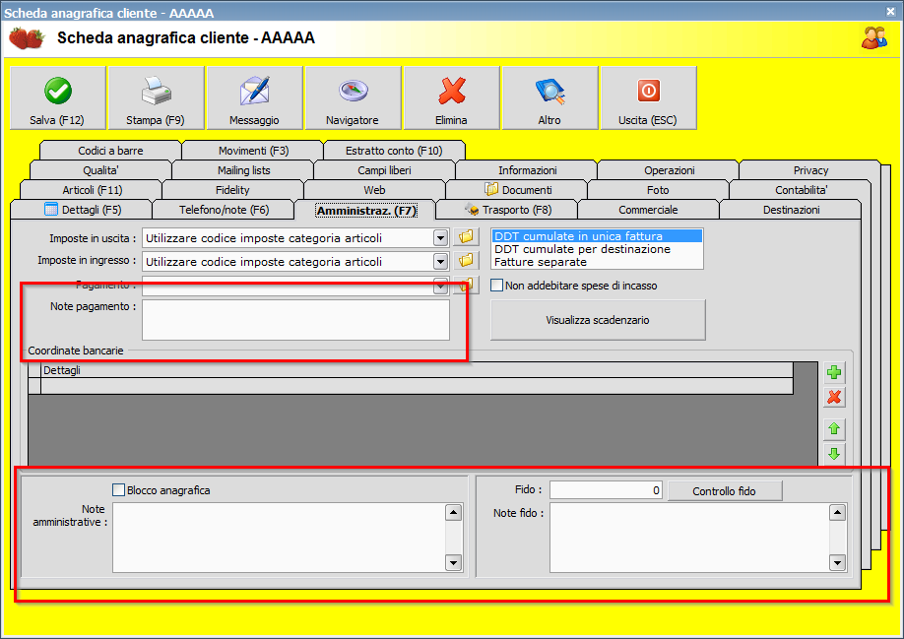Open folder lookup for Imposte in uscita
Image resolution: width=904 pixels, height=639 pixels.
[x=466, y=237]
